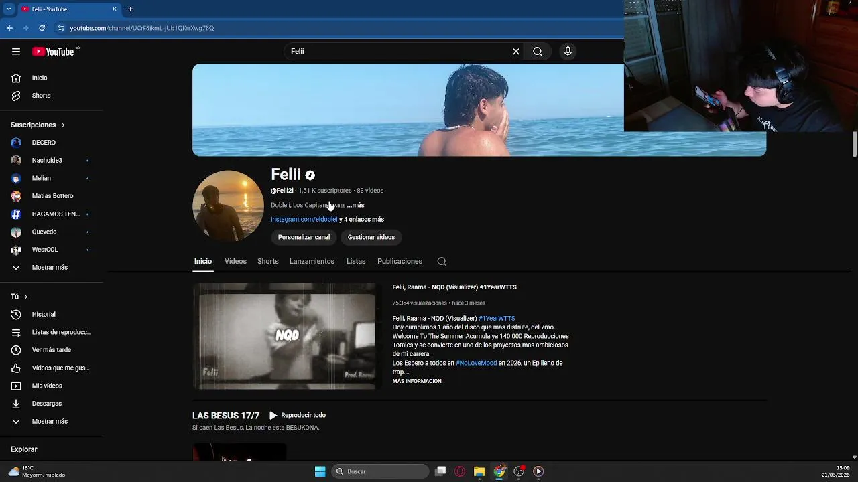This screenshot has height=482, width=858.
Task: Clear the search box text with X
Action: (x=516, y=52)
